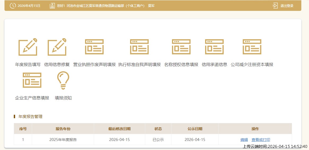This screenshot has height=150, width=309.
Task: Open 营业执照作废声明填报 form icon
Action: coord(94,47)
